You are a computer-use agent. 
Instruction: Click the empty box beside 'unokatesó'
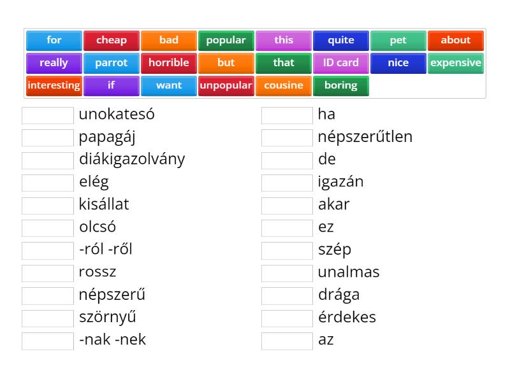coord(48,115)
